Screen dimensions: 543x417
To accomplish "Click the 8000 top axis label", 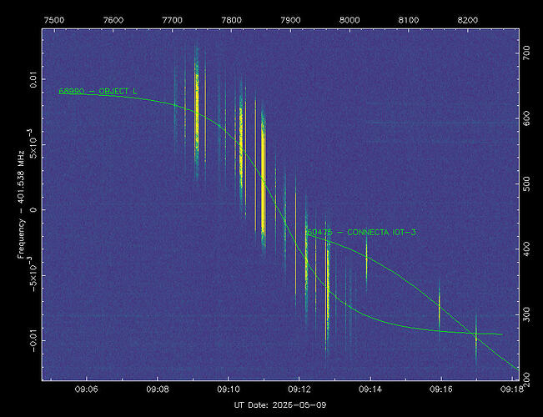I will click(x=349, y=20).
